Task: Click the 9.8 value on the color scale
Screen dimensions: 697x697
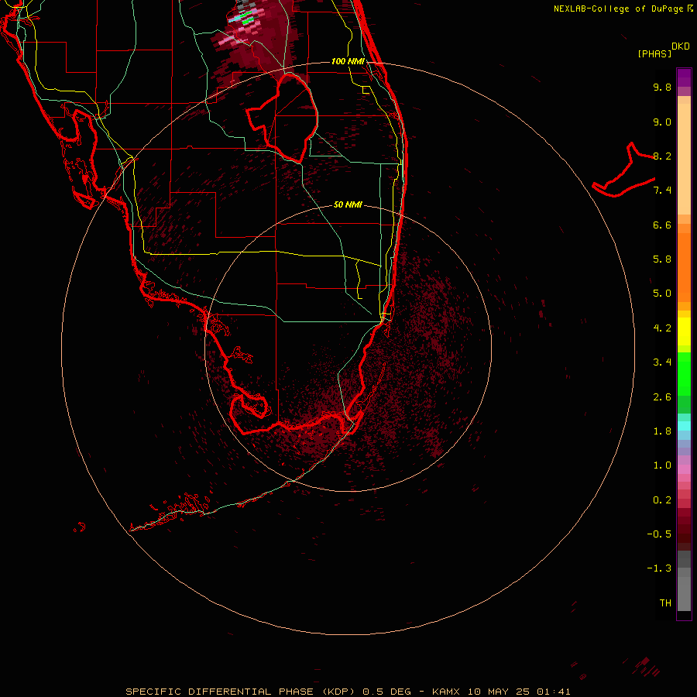Action: tap(662, 87)
